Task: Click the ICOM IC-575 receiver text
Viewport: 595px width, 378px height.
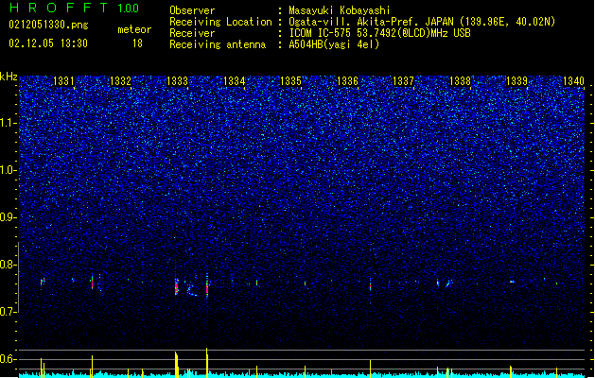Action: point(379,33)
